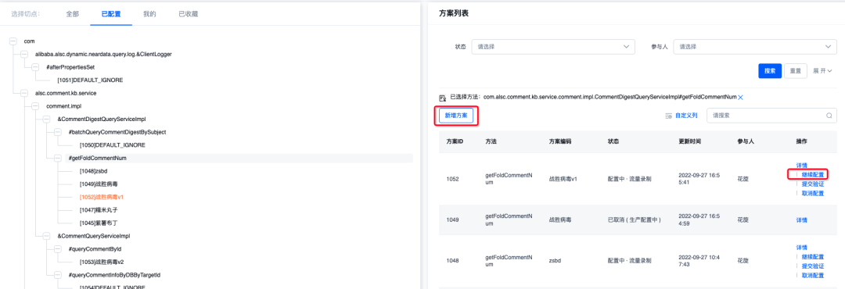Click 继续配置 for plan 1048
Image resolution: width=845 pixels, height=289 pixels.
click(x=812, y=257)
